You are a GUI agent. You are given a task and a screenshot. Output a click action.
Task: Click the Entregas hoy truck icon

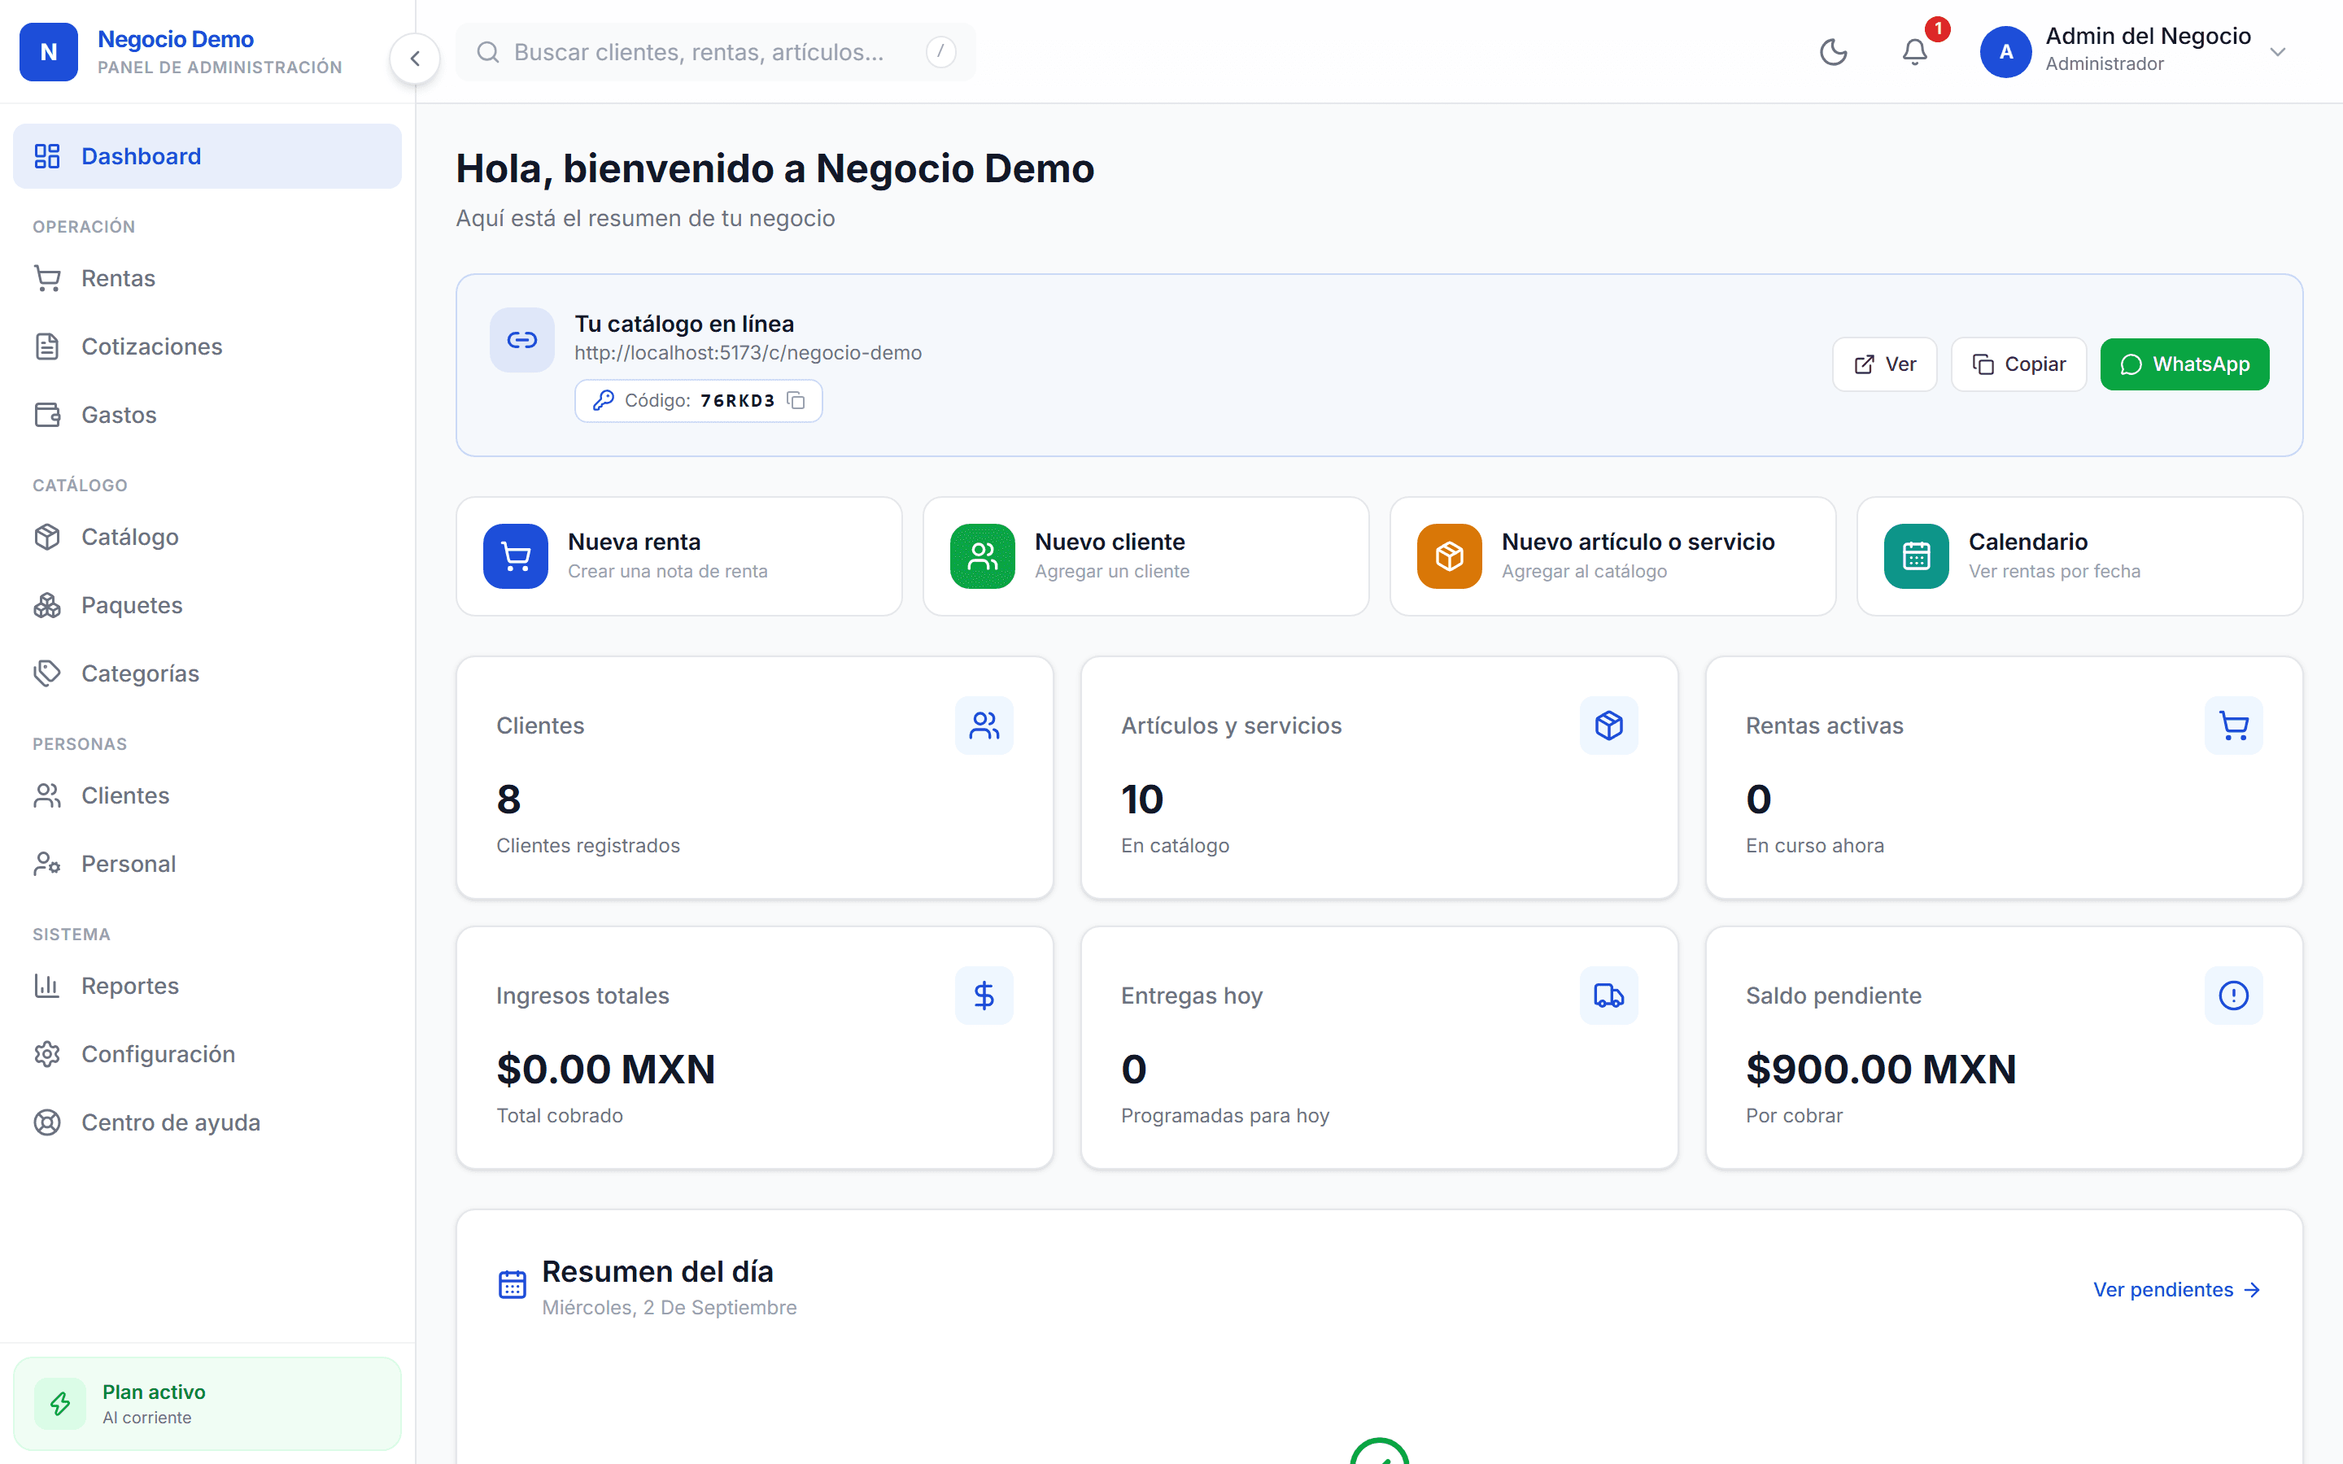click(x=1608, y=996)
